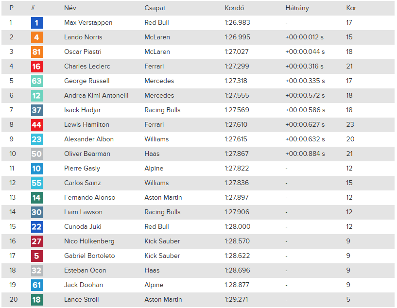Click Lance Stroll's name in last row
This screenshot has width=397, height=308.
click(81, 300)
